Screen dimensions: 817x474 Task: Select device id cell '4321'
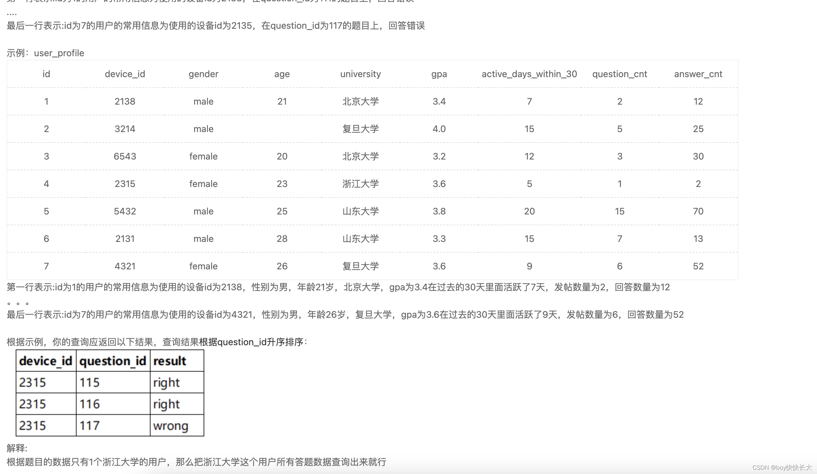pyautogui.click(x=125, y=266)
